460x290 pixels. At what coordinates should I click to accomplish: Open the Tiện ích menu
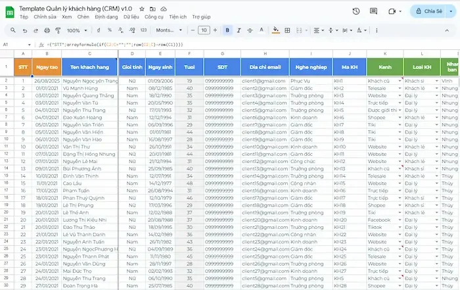pyautogui.click(x=177, y=16)
